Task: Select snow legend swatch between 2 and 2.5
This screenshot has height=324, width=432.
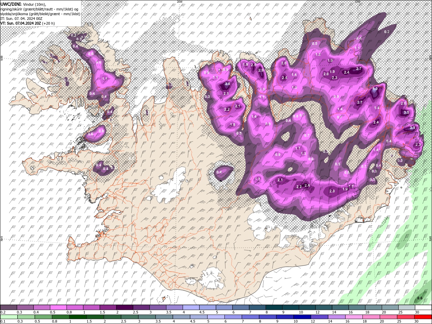Action: point(125,307)
